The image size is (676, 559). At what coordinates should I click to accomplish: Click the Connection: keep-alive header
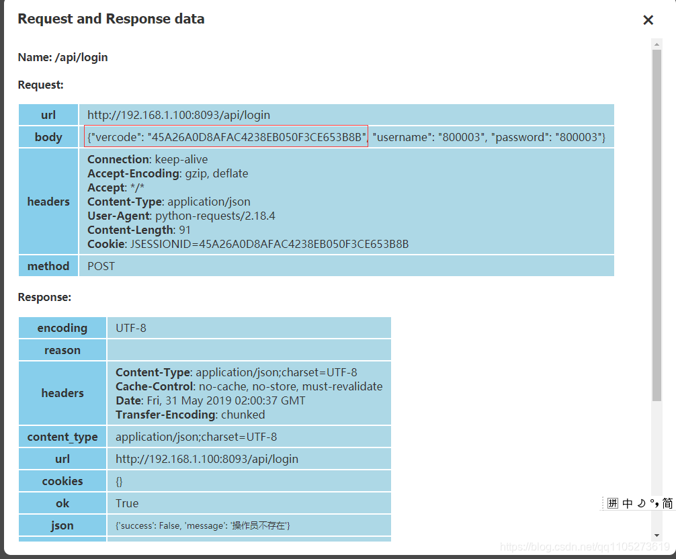(x=147, y=159)
